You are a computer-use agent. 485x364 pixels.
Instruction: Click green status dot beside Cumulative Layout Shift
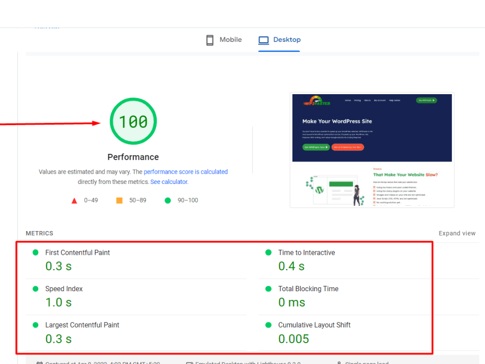pyautogui.click(x=269, y=325)
